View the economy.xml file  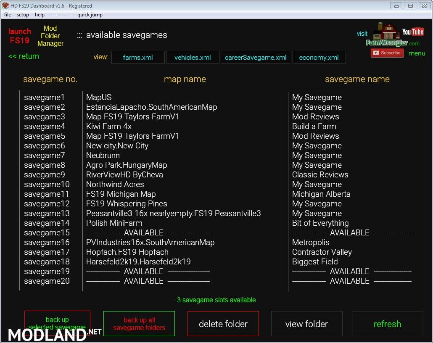[x=319, y=58]
